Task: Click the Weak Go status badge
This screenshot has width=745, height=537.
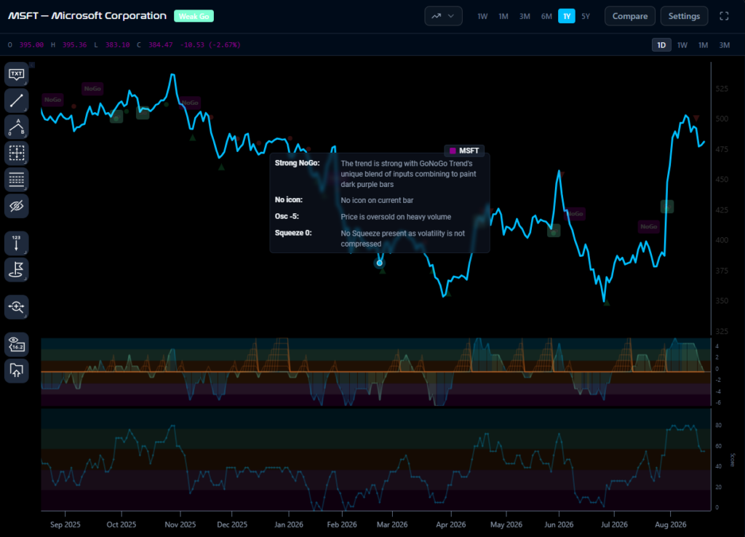Action: 194,16
